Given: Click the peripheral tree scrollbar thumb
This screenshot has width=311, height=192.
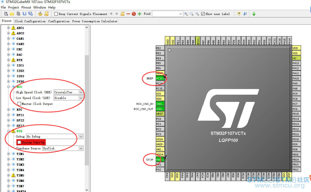Looking at the screenshot, I should click(x=87, y=110).
